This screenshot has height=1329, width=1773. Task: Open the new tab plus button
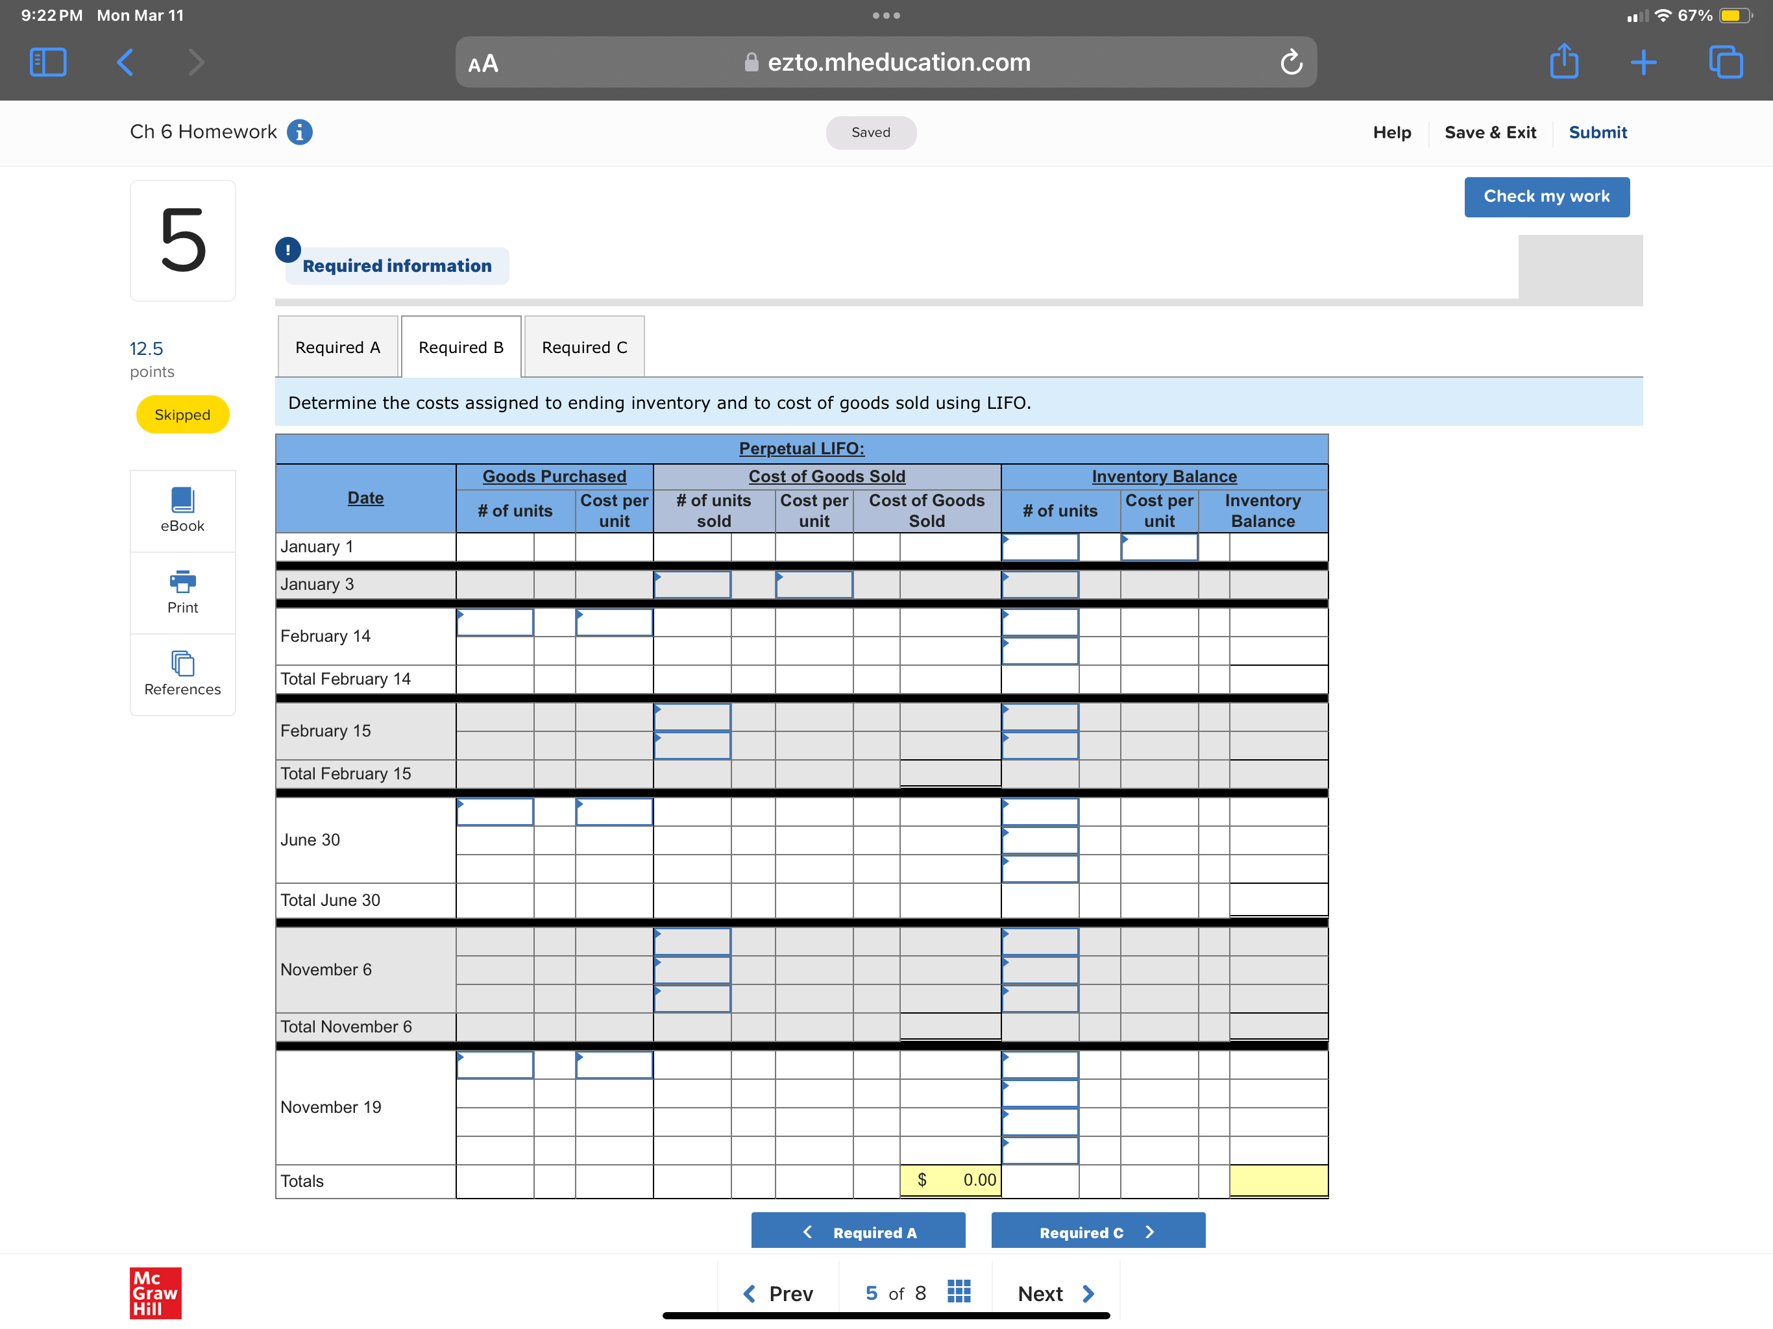click(x=1643, y=62)
